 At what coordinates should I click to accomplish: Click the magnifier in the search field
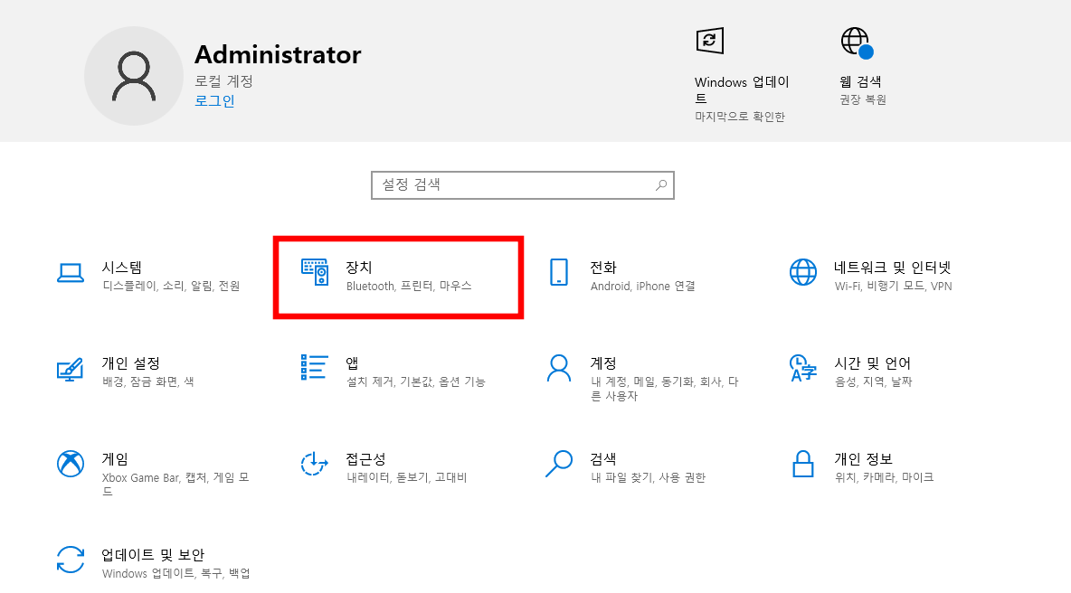[x=661, y=184]
